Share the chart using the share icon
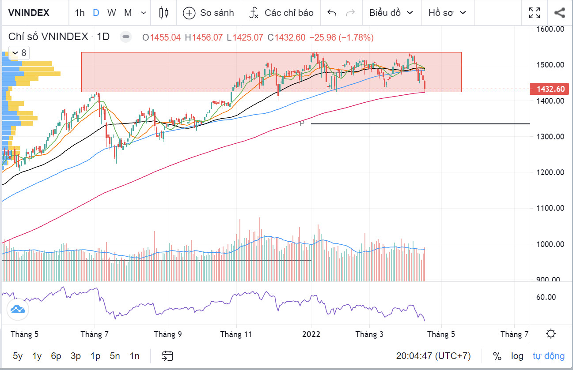This screenshot has width=573, height=370. pos(559,13)
